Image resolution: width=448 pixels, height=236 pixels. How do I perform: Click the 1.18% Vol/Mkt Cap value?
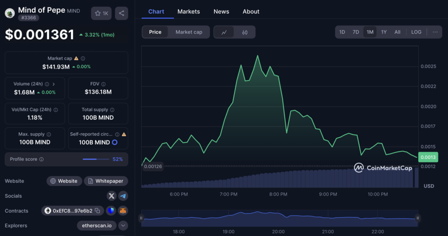(35, 117)
